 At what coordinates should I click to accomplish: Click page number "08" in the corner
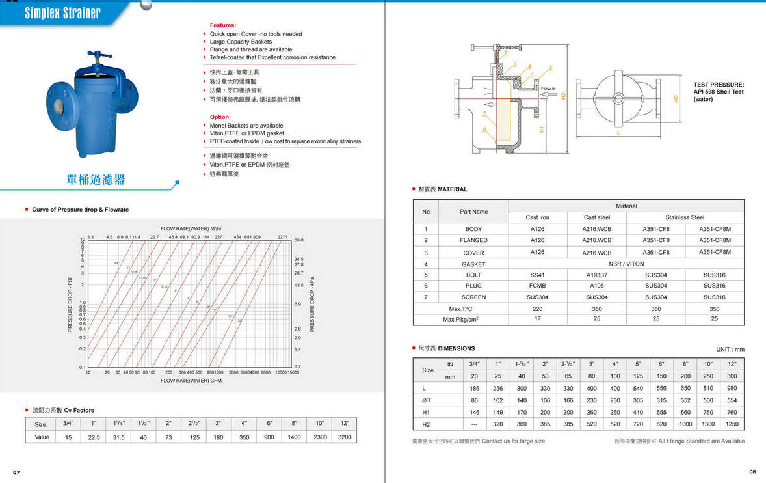click(x=753, y=472)
